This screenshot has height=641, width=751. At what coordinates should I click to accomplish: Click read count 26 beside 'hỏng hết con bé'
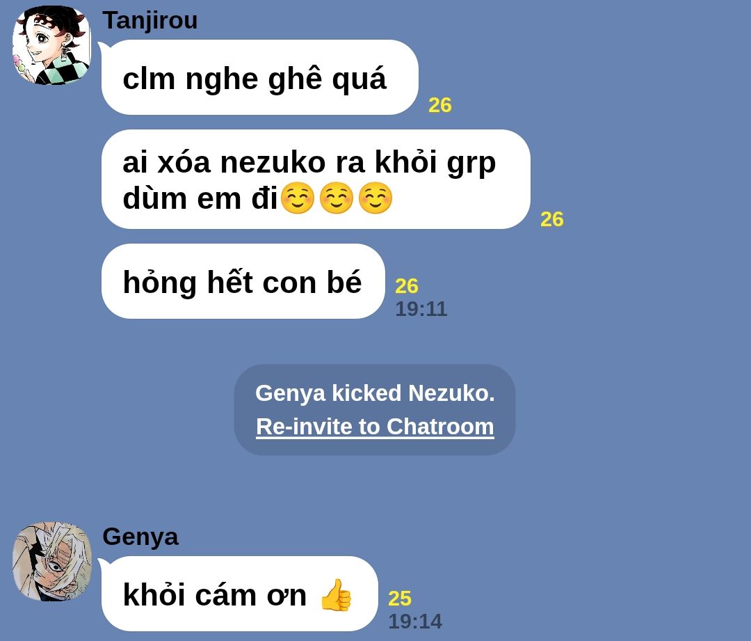click(x=407, y=286)
